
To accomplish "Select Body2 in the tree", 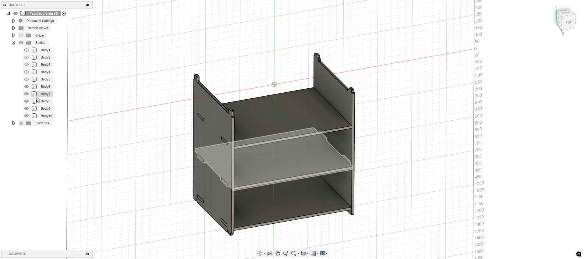I will pyautogui.click(x=45, y=57).
